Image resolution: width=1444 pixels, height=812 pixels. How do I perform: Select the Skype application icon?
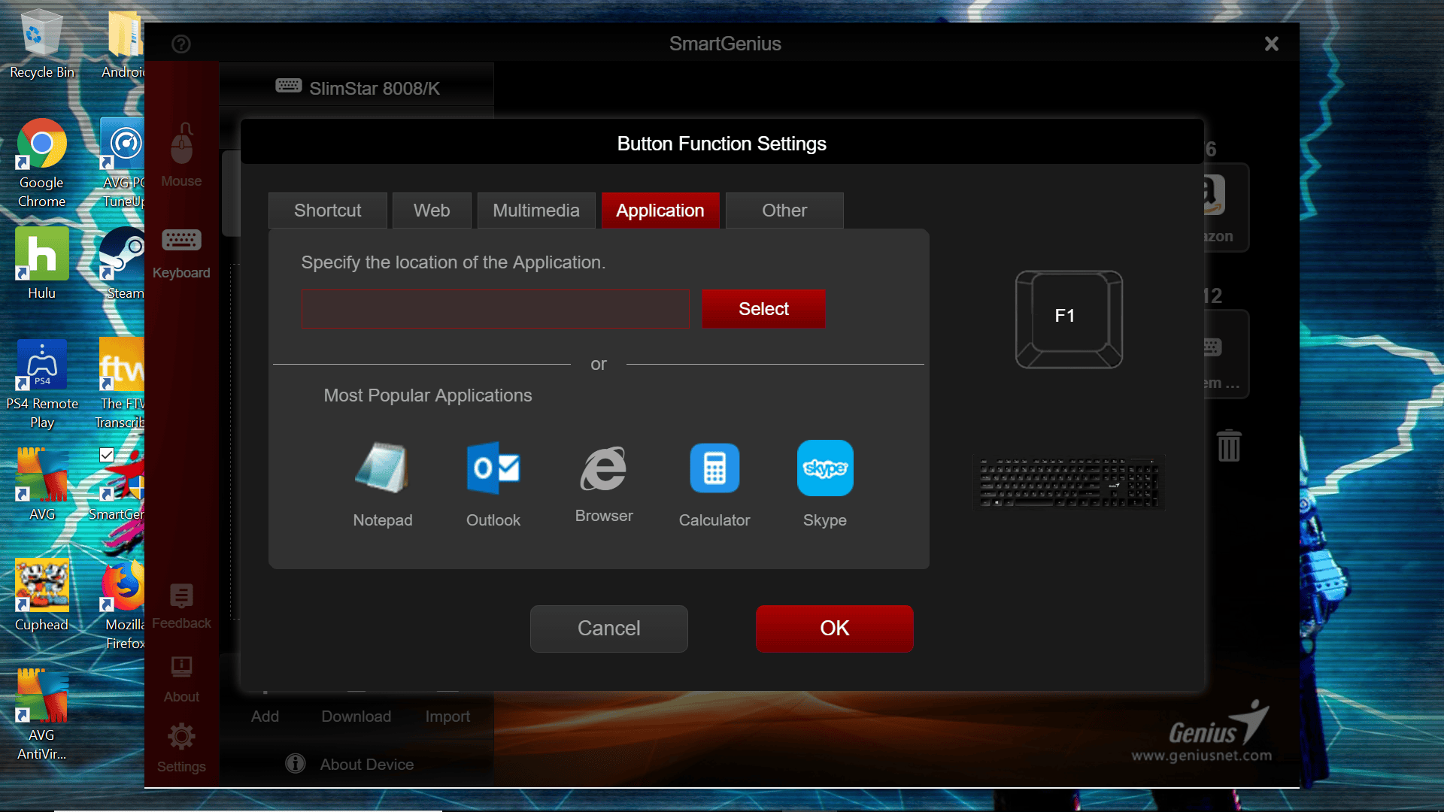pos(825,468)
